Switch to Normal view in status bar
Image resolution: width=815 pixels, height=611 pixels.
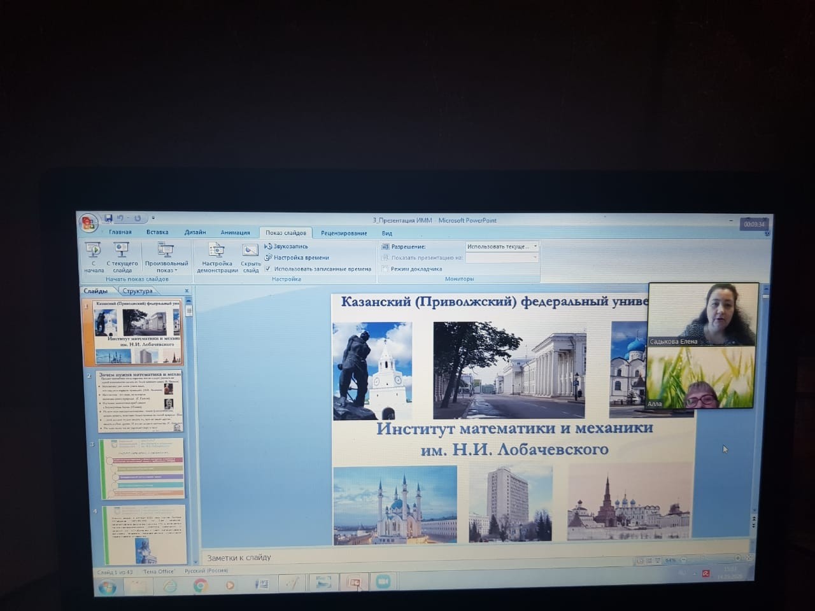pos(640,561)
